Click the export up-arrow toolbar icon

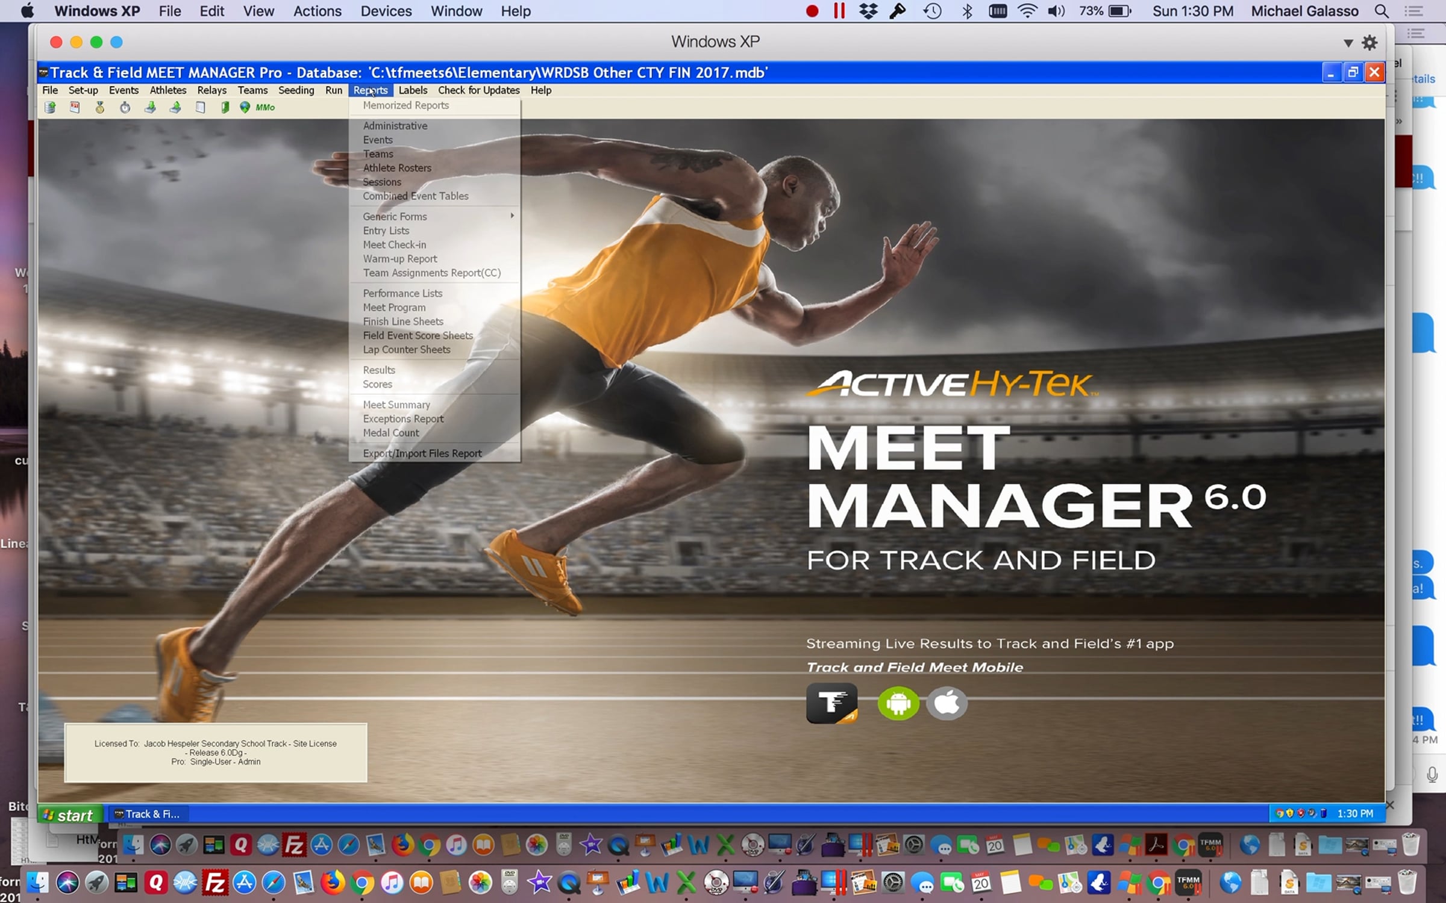coord(175,107)
